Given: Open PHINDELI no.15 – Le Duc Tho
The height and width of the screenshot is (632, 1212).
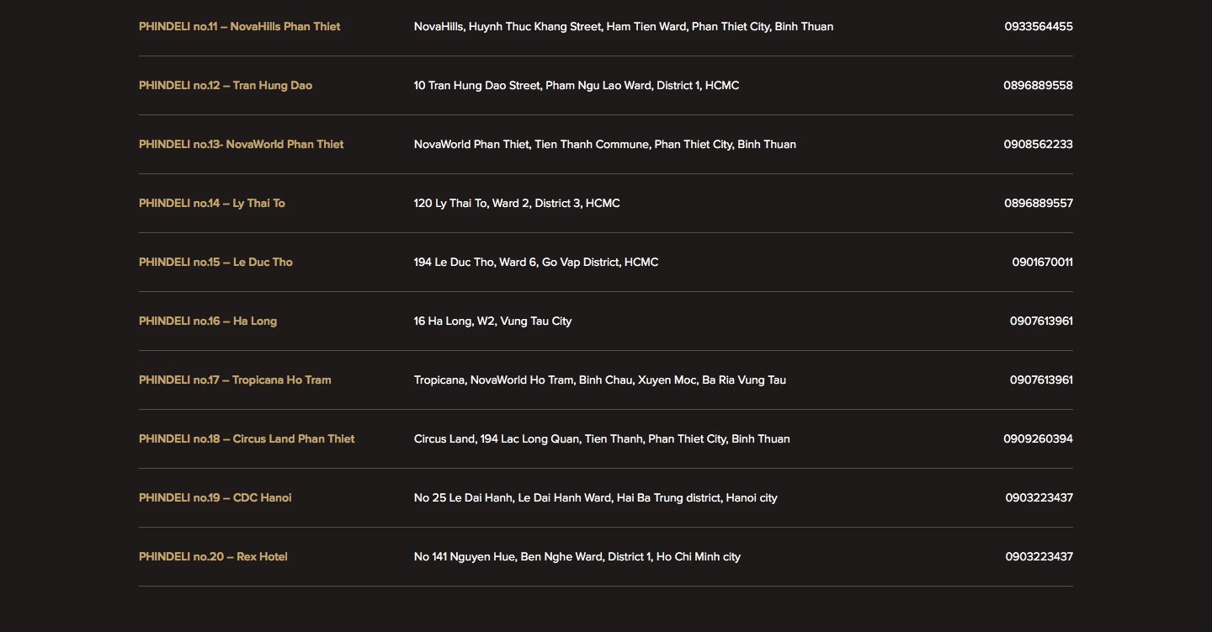Looking at the screenshot, I should coord(215,262).
